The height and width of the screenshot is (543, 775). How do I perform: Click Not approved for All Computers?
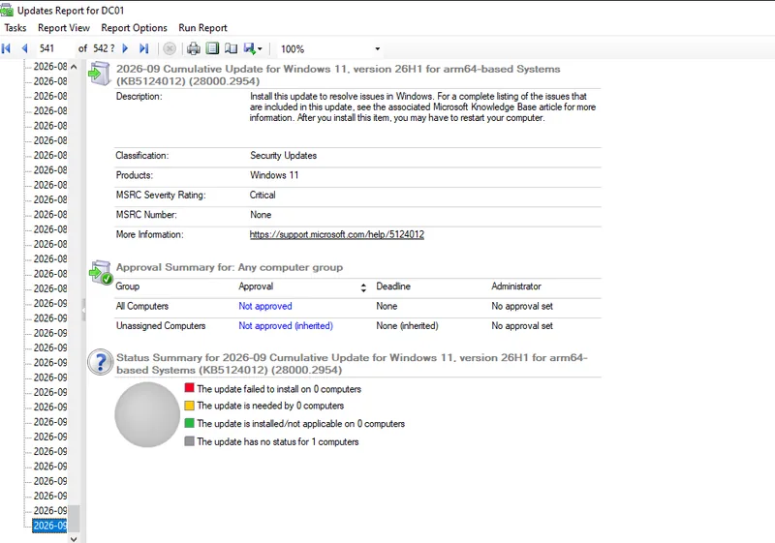(x=265, y=306)
